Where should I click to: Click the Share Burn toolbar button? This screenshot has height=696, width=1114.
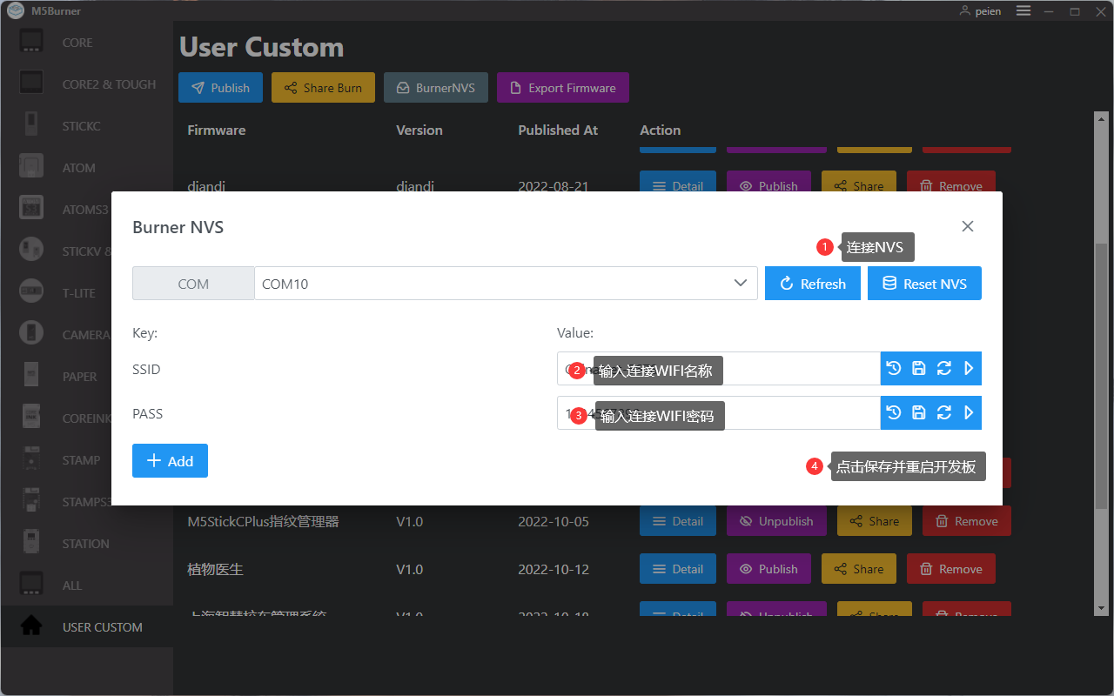point(323,88)
